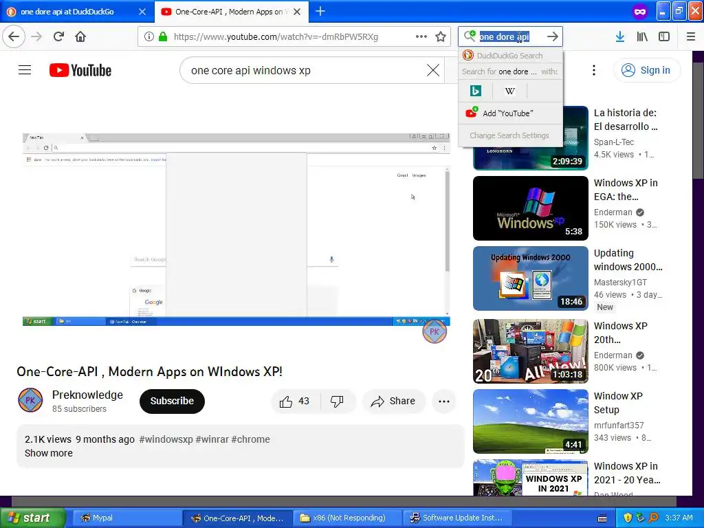Close the One-Core-API YouTube tab
The width and height of the screenshot is (704, 528).
[x=297, y=12]
